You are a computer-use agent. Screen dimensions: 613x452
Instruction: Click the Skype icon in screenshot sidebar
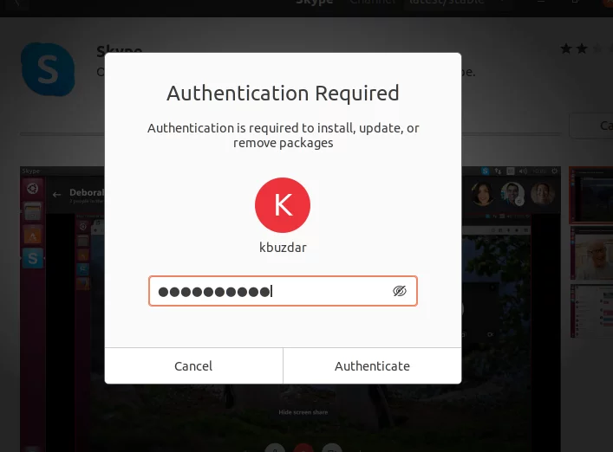tap(32, 258)
